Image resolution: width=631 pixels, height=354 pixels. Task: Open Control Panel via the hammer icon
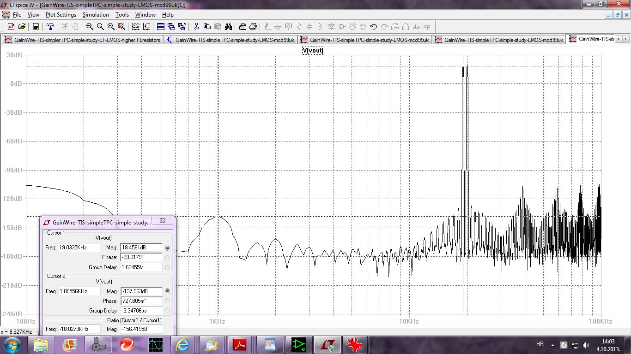pos(50,27)
